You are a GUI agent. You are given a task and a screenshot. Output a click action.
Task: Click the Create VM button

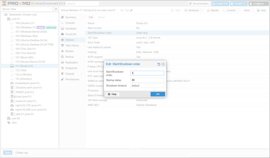[220, 4]
